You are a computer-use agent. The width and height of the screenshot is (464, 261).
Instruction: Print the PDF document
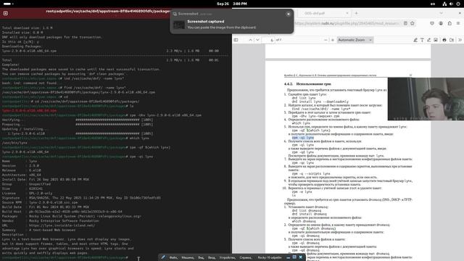point(444,40)
